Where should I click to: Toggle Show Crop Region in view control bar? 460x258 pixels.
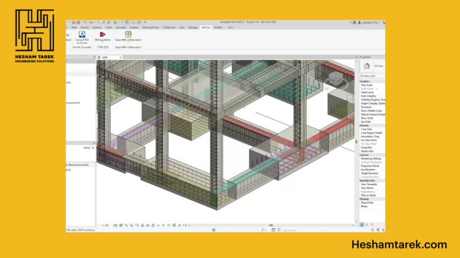(148, 225)
